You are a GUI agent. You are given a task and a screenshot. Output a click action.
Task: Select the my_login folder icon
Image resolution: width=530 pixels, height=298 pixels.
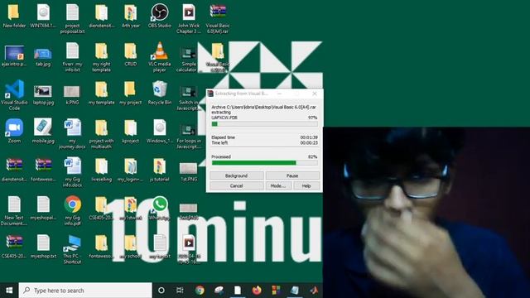point(131,170)
